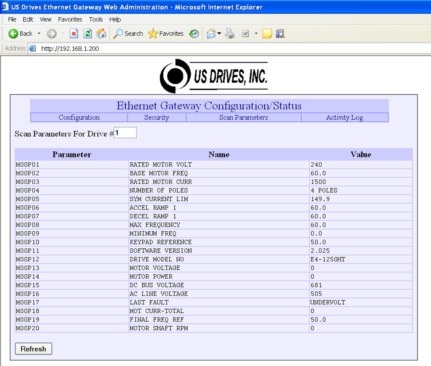Click the browser Back button
This screenshot has width=431, height=366.
point(20,34)
